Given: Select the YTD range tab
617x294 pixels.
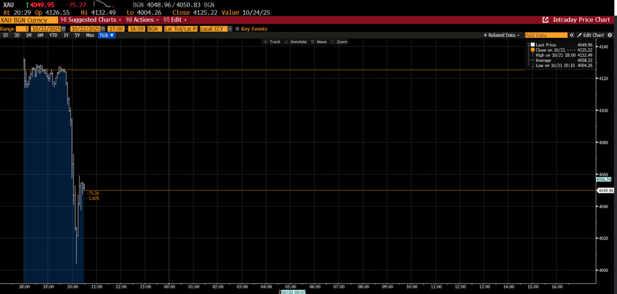Looking at the screenshot, I should point(53,35).
